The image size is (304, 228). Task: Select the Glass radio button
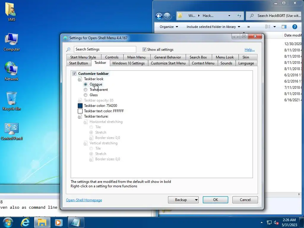click(85, 95)
